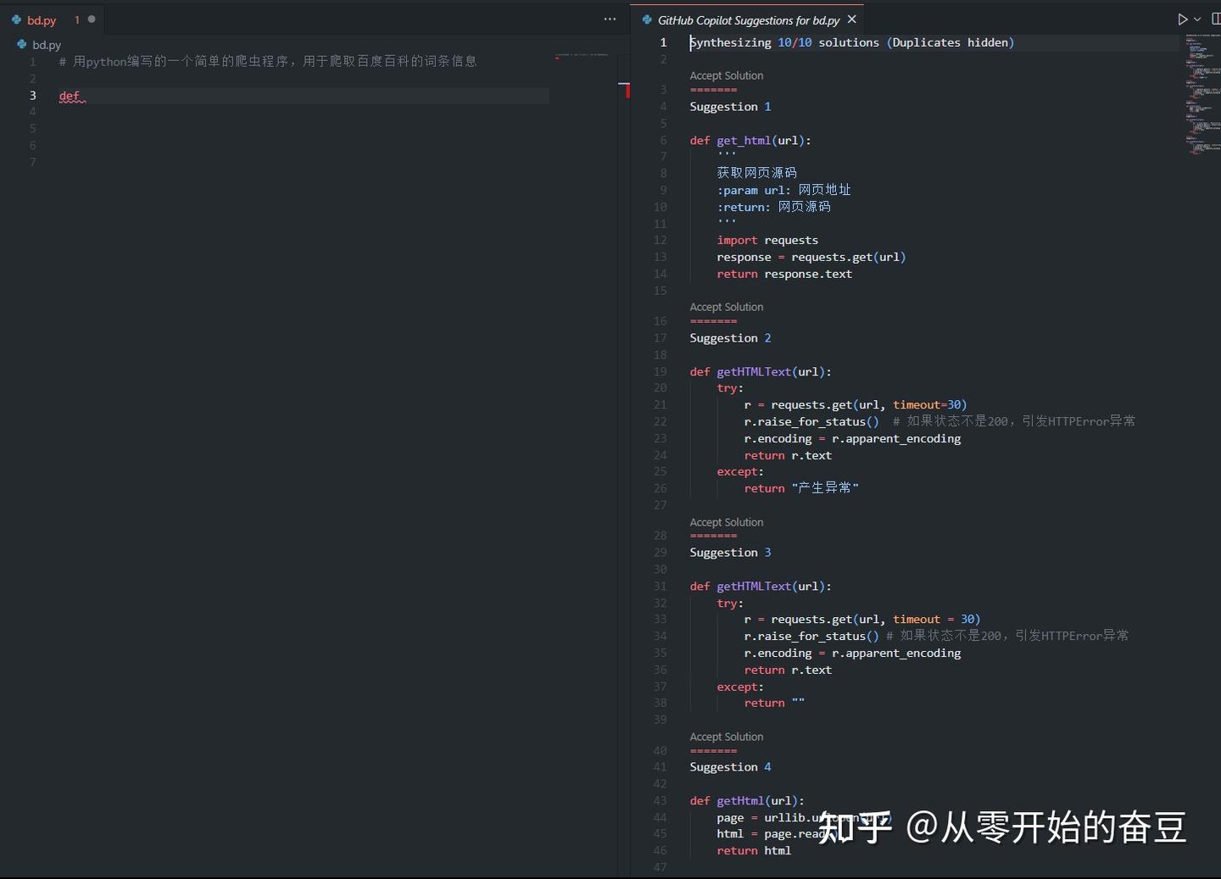
Task: Switch to the bd.py tab
Action: pyautogui.click(x=41, y=19)
